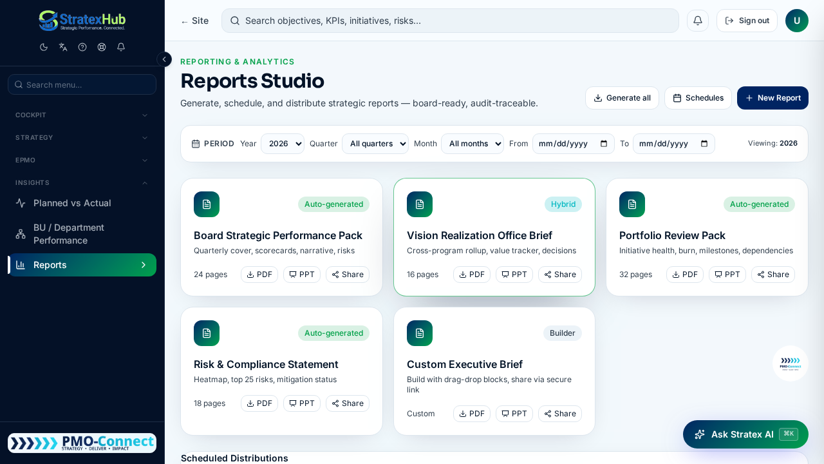The height and width of the screenshot is (464, 824).
Task: Open the All quarters dropdown
Action: [375, 144]
